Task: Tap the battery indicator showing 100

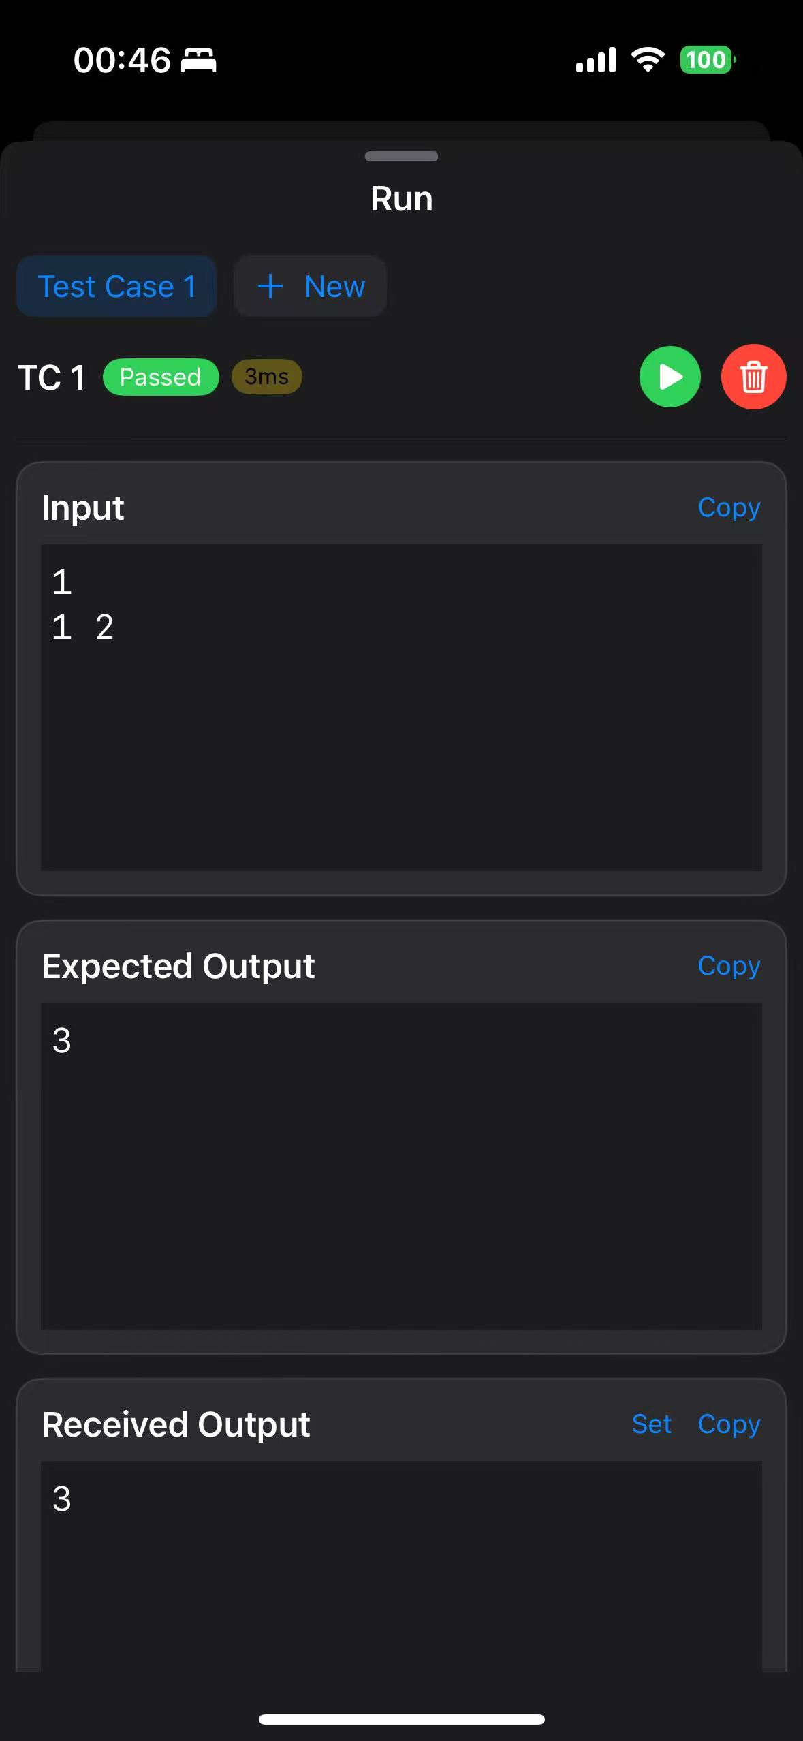Action: coord(706,61)
